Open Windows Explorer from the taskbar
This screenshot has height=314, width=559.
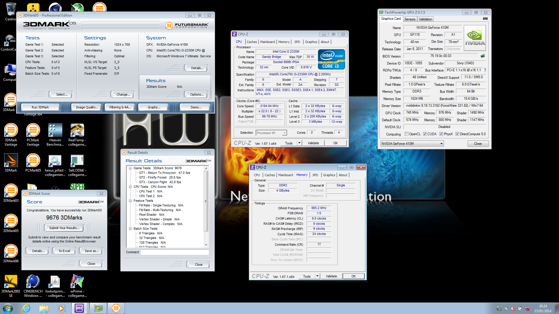tap(44, 308)
